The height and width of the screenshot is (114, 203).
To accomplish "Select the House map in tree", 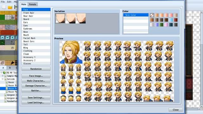I will [11, 82].
